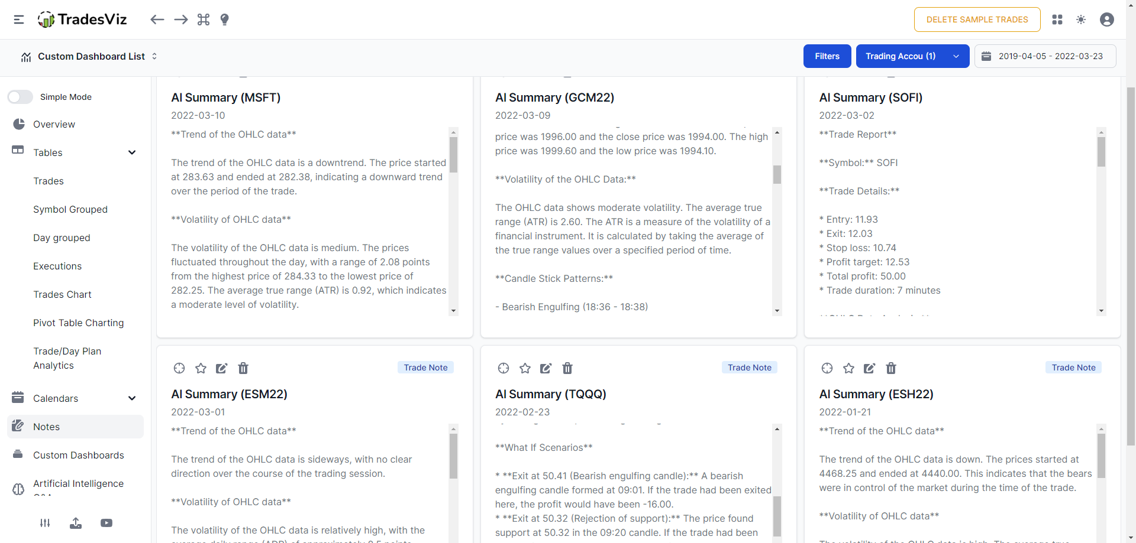This screenshot has height=543, width=1136.
Task: Click the sliders settings icon at sidebar bottom
Action: pyautogui.click(x=45, y=523)
